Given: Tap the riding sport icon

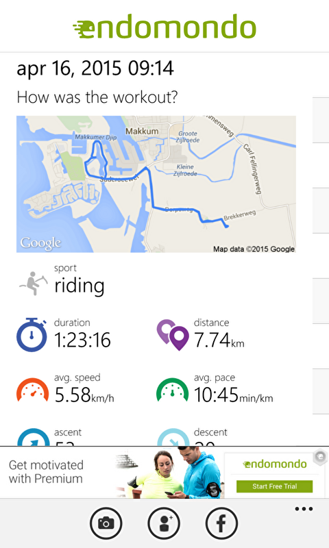Looking at the screenshot, I should tap(33, 283).
